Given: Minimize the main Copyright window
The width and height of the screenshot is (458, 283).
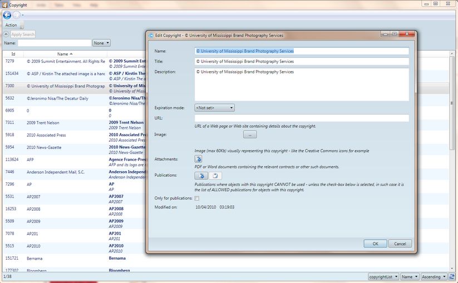Looking at the screenshot, I should click(426, 4).
